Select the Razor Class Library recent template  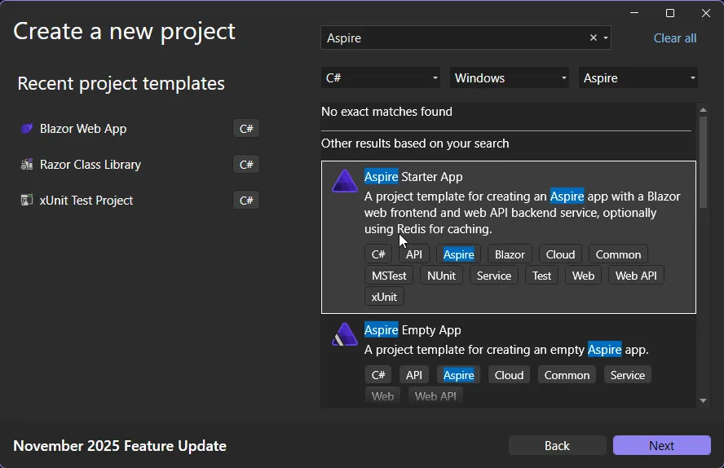pos(90,165)
